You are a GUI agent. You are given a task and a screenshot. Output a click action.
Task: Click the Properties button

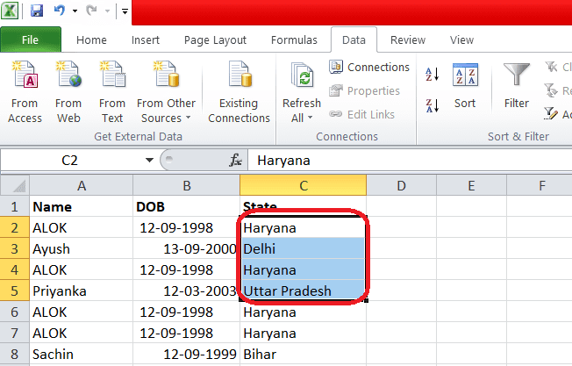364,91
